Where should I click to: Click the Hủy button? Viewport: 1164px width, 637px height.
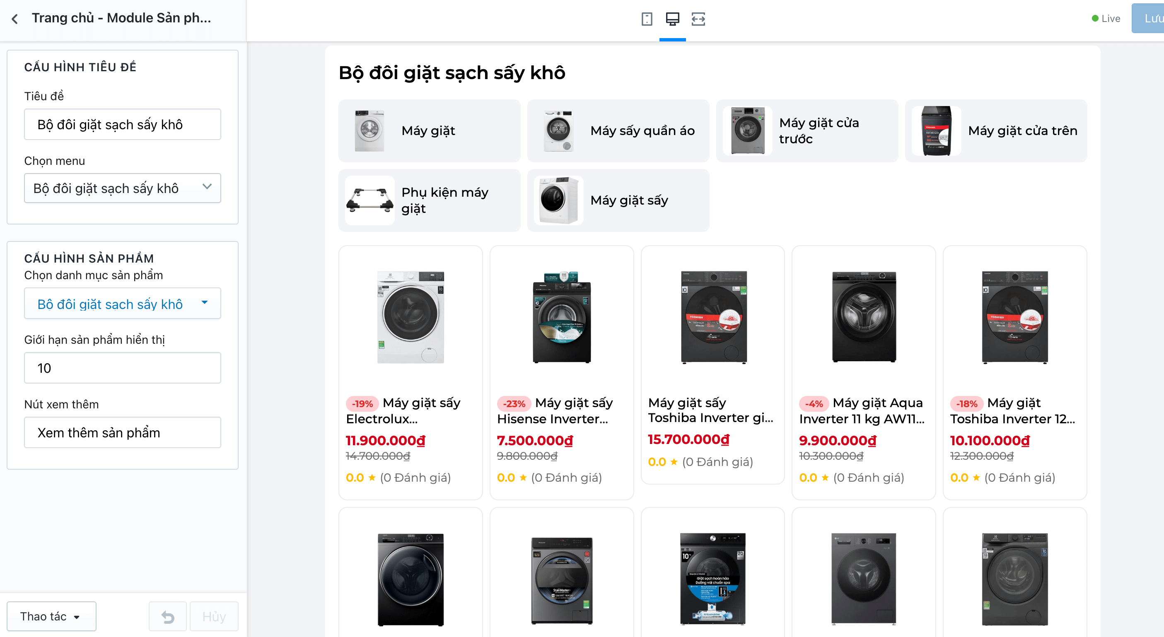(214, 616)
